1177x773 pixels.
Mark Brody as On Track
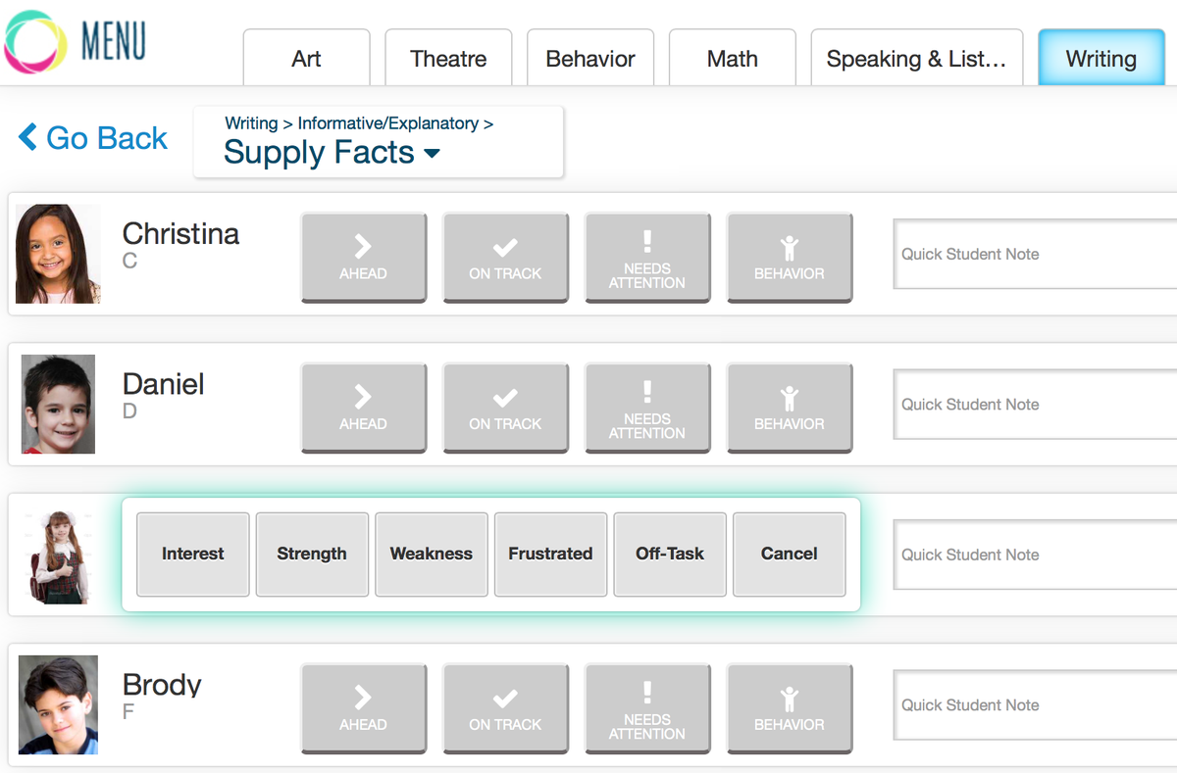point(505,708)
